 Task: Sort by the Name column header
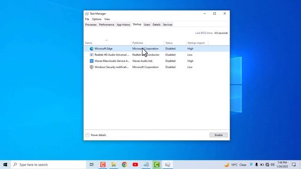[108, 43]
